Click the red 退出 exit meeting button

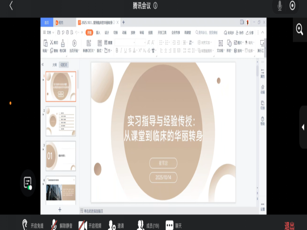(289, 225)
